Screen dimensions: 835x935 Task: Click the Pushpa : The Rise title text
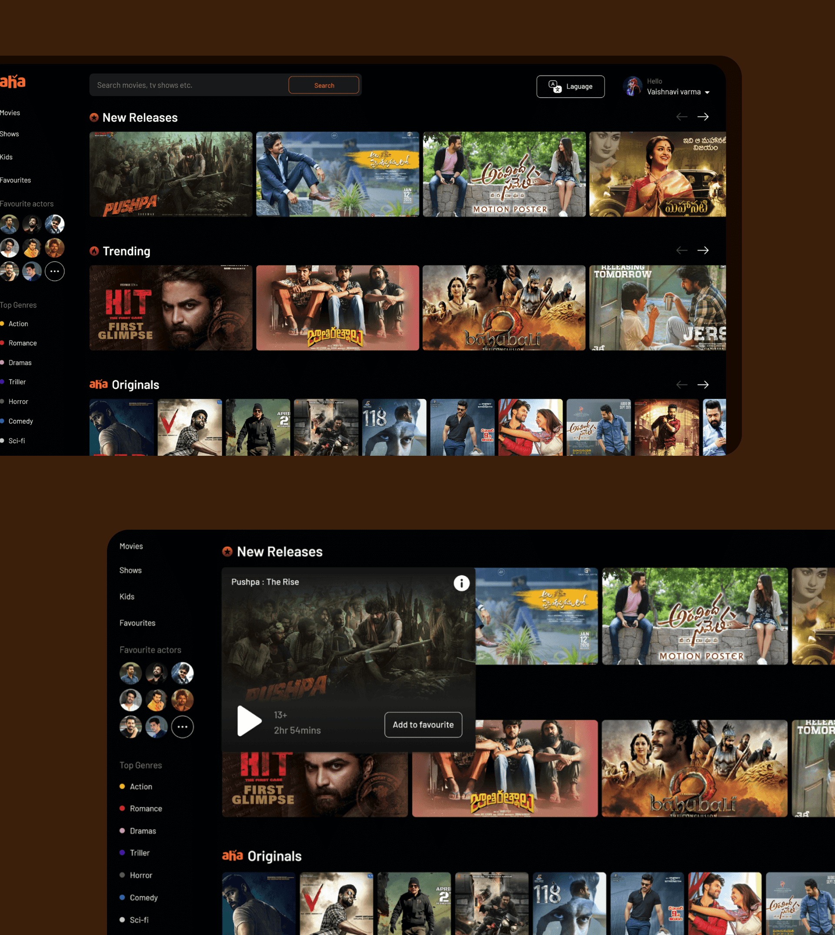pyautogui.click(x=265, y=582)
